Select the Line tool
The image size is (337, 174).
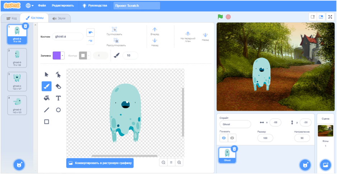(x=46, y=110)
